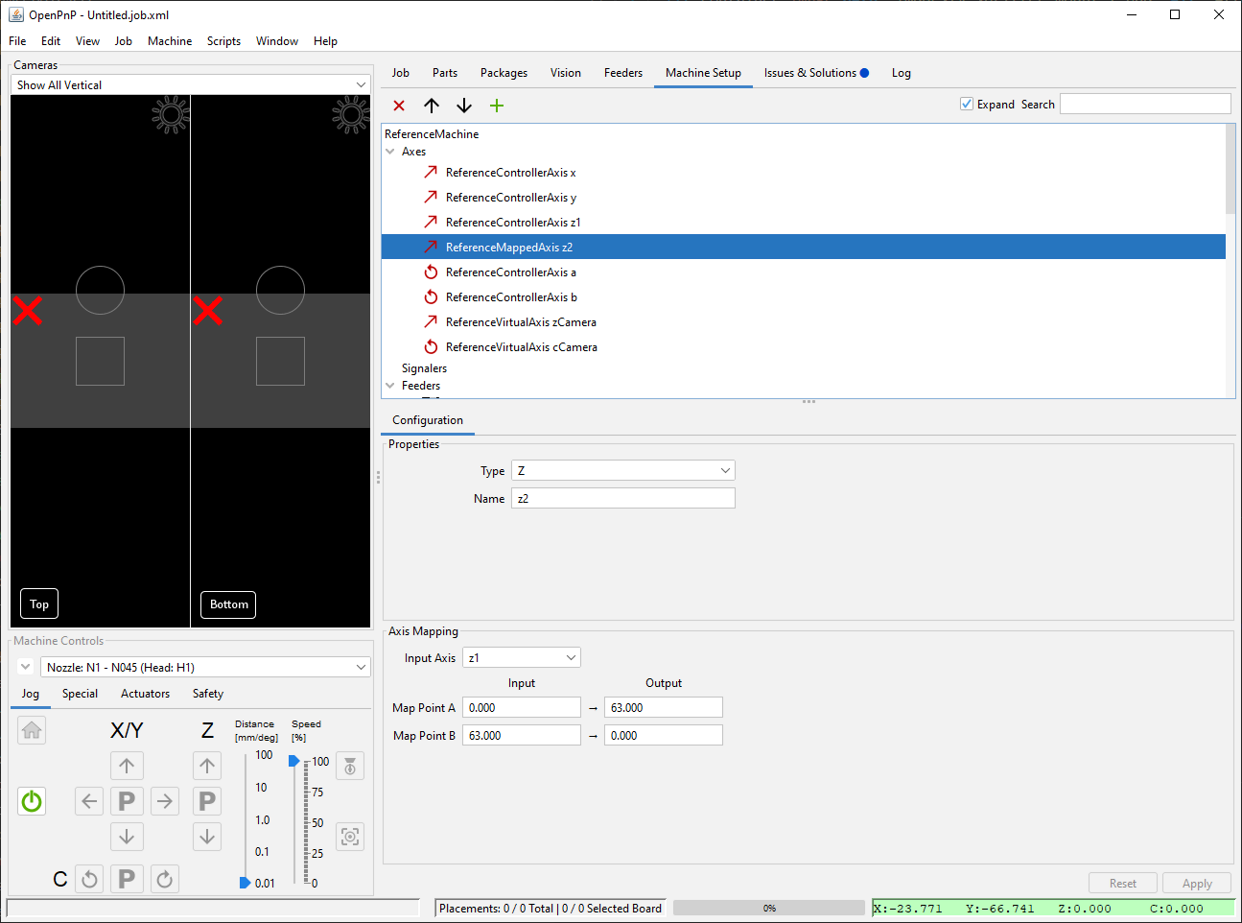The image size is (1242, 923).
Task: Toggle the Expand checkbox
Action: tap(967, 104)
